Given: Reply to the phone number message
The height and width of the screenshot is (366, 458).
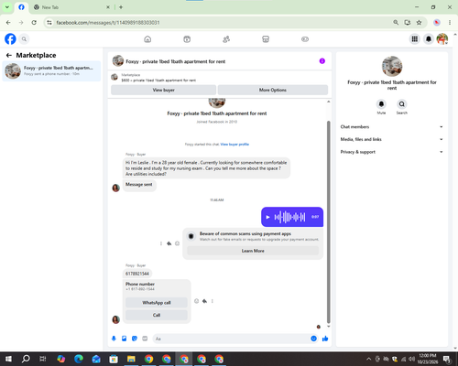Looking at the screenshot, I should (204, 301).
